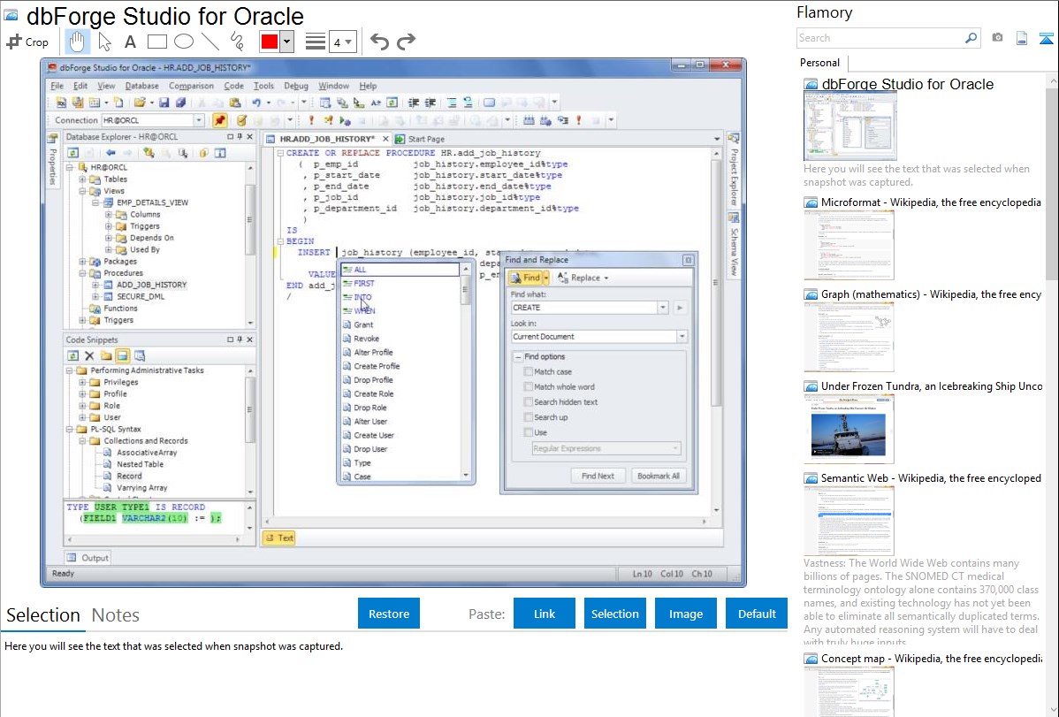Open the Personal tab

(819, 62)
